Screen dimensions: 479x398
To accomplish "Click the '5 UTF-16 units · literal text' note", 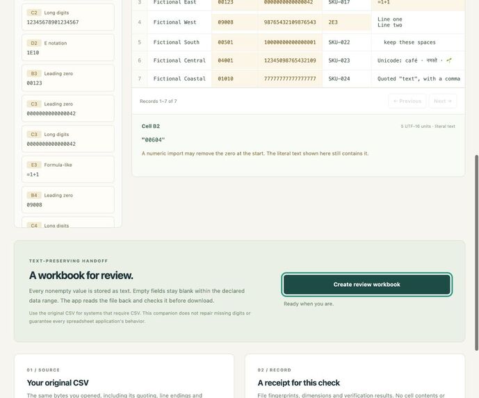I will coord(428,126).
